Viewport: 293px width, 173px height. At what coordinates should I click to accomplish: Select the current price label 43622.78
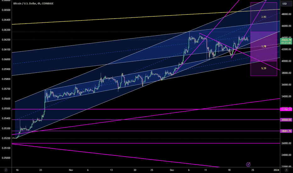(286, 40)
